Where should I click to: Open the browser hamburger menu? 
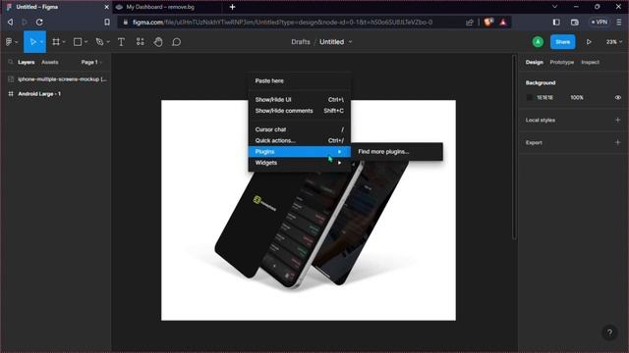tap(619, 22)
